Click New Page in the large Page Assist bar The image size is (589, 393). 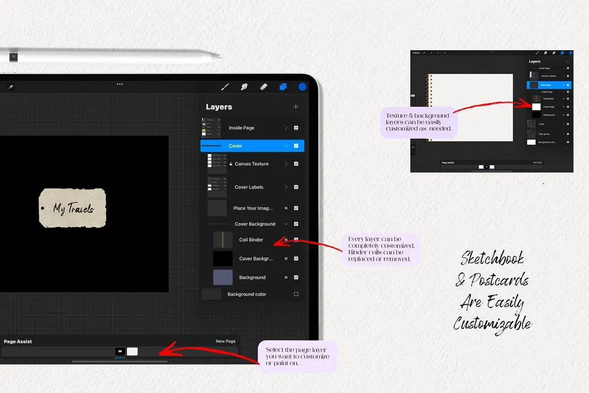click(x=225, y=341)
